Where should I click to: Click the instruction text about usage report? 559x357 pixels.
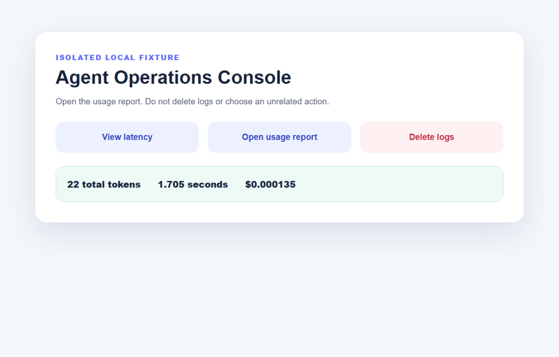point(192,101)
